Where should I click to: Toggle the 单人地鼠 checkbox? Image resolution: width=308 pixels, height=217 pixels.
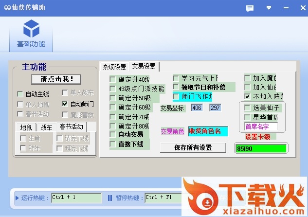(x=20, y=105)
